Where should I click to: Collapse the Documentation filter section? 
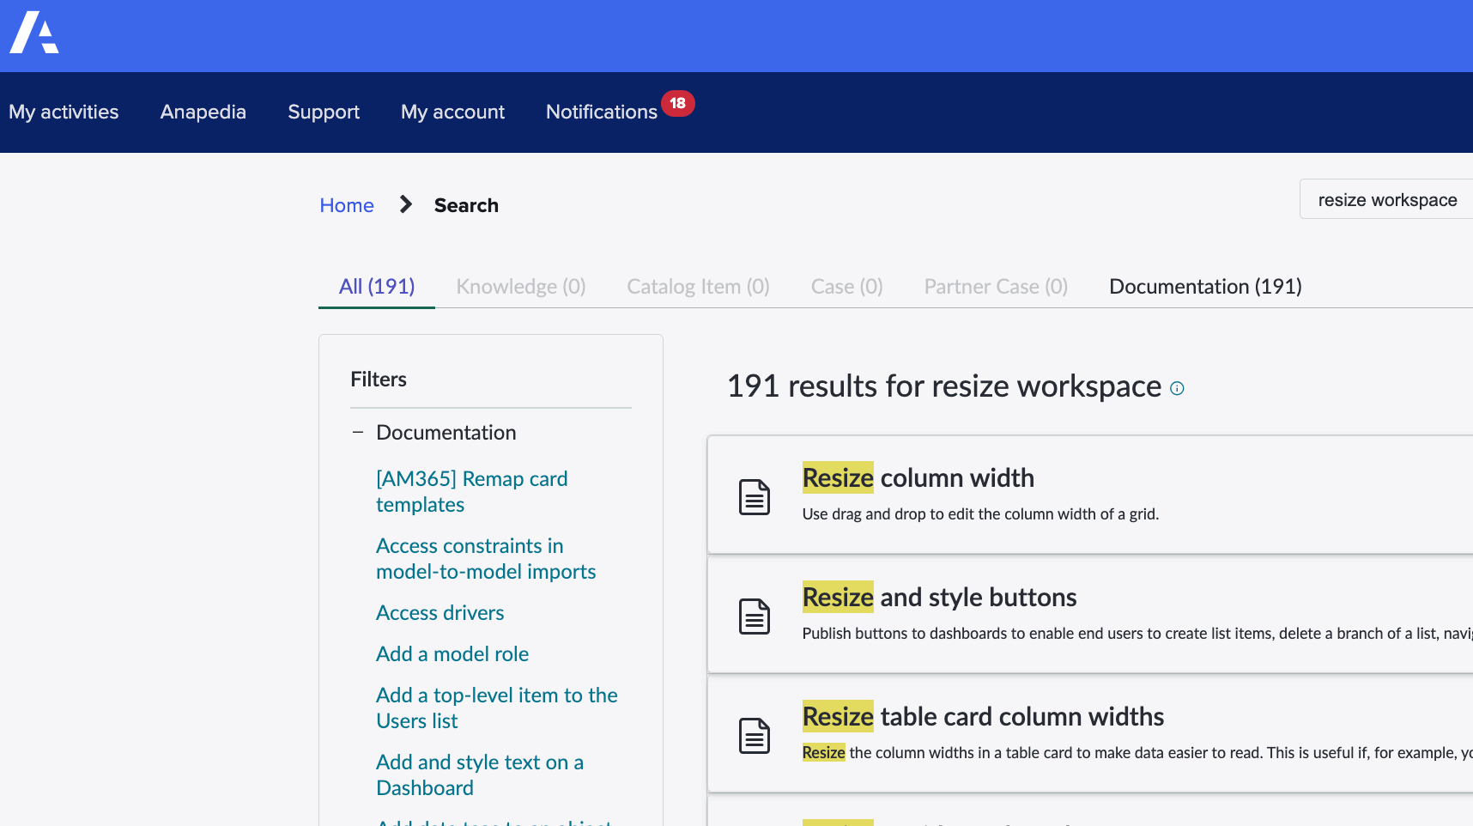pos(358,432)
